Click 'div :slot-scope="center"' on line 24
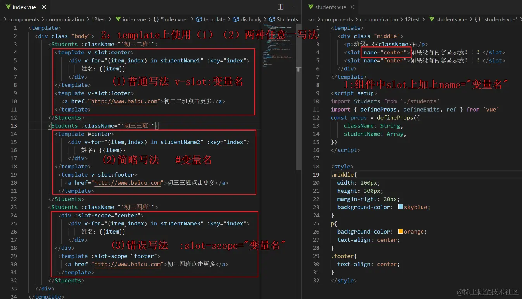 (x=101, y=215)
